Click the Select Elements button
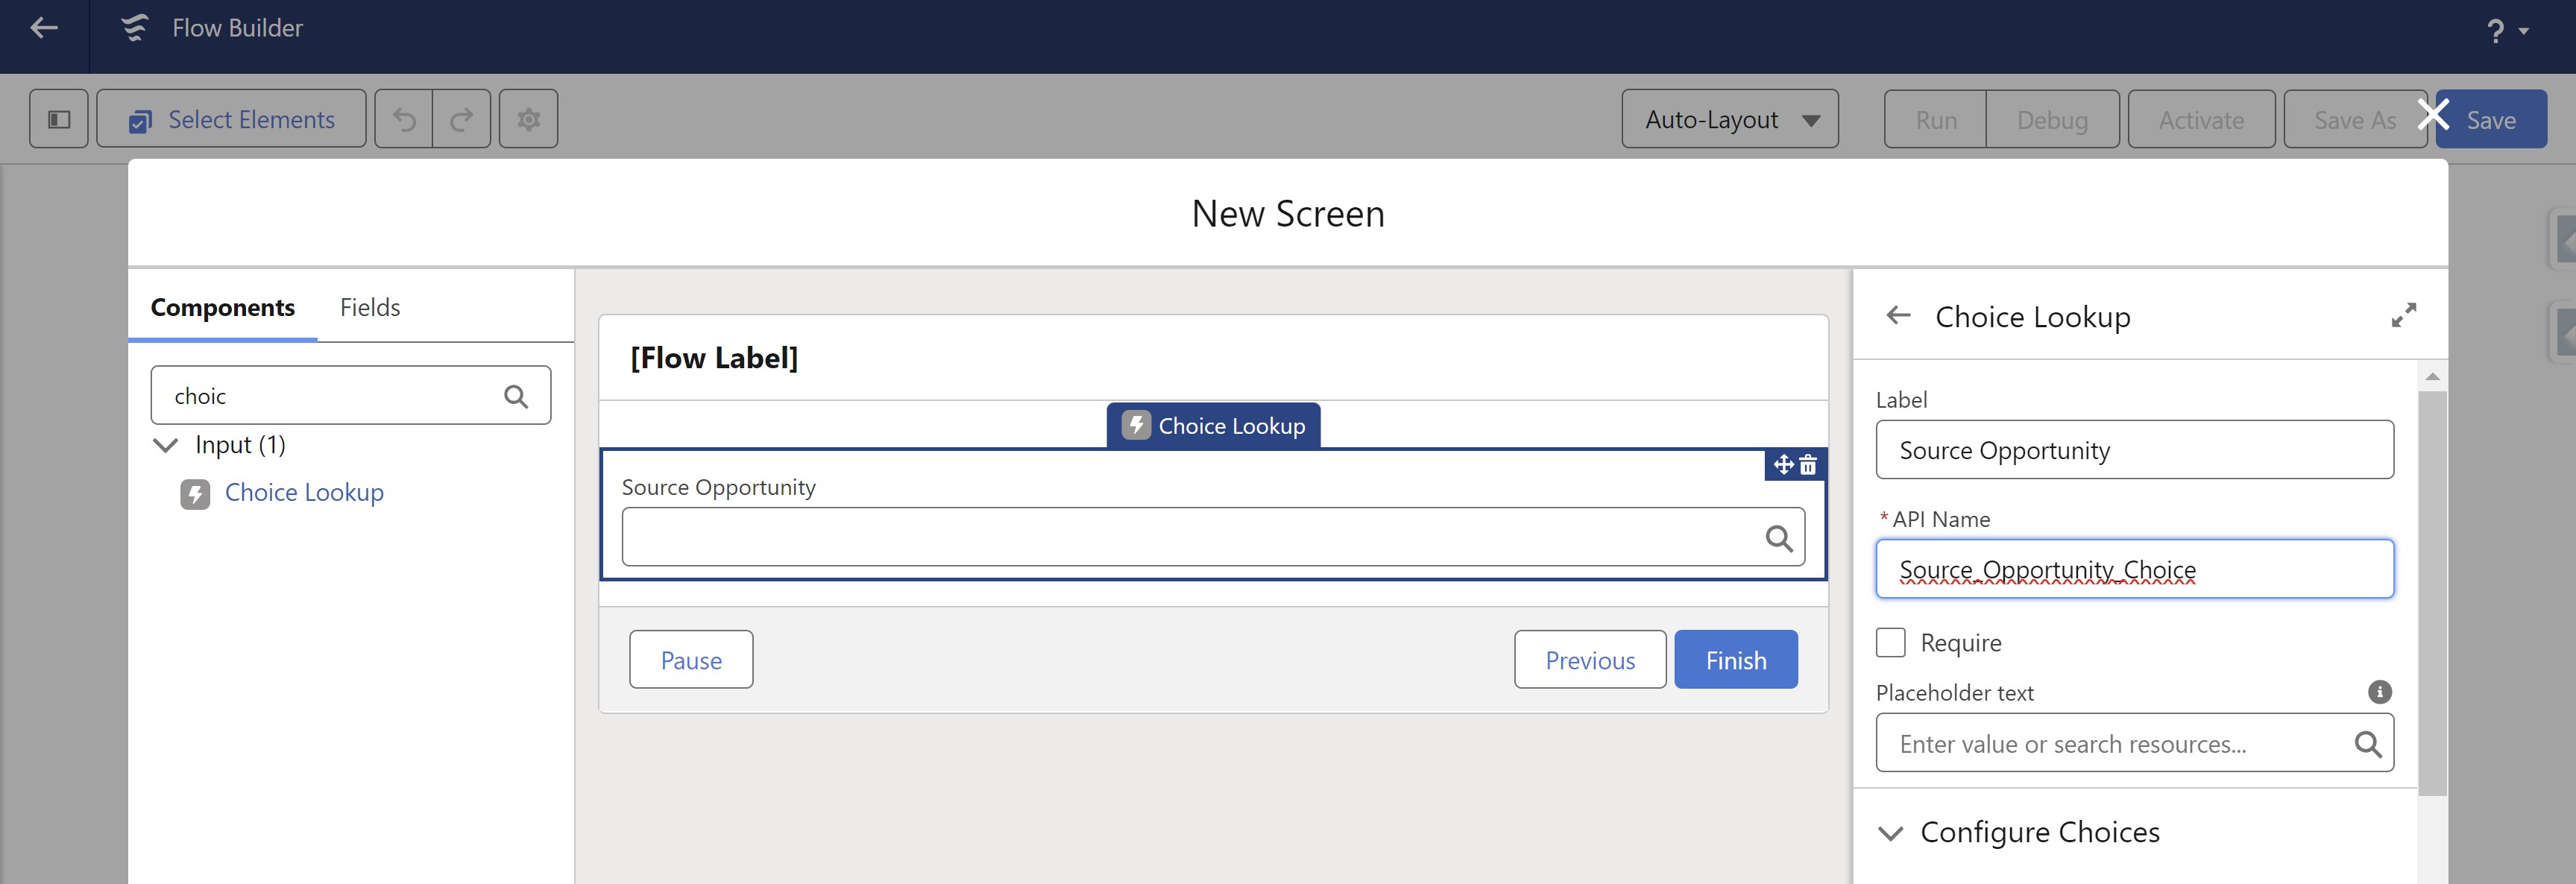2576x884 pixels. coord(231,119)
